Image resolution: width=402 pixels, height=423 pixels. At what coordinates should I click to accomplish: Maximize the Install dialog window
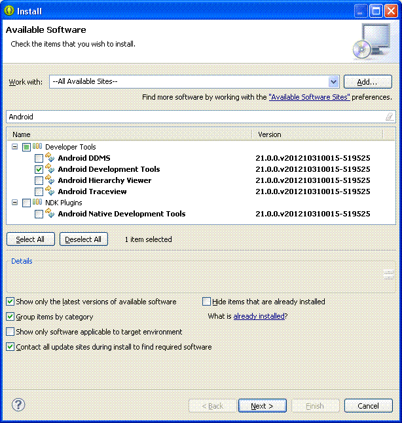point(376,11)
